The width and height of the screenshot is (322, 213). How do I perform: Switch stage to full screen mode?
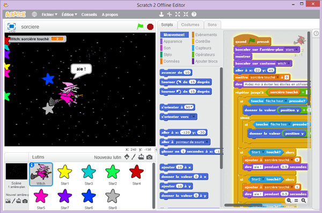[11, 26]
